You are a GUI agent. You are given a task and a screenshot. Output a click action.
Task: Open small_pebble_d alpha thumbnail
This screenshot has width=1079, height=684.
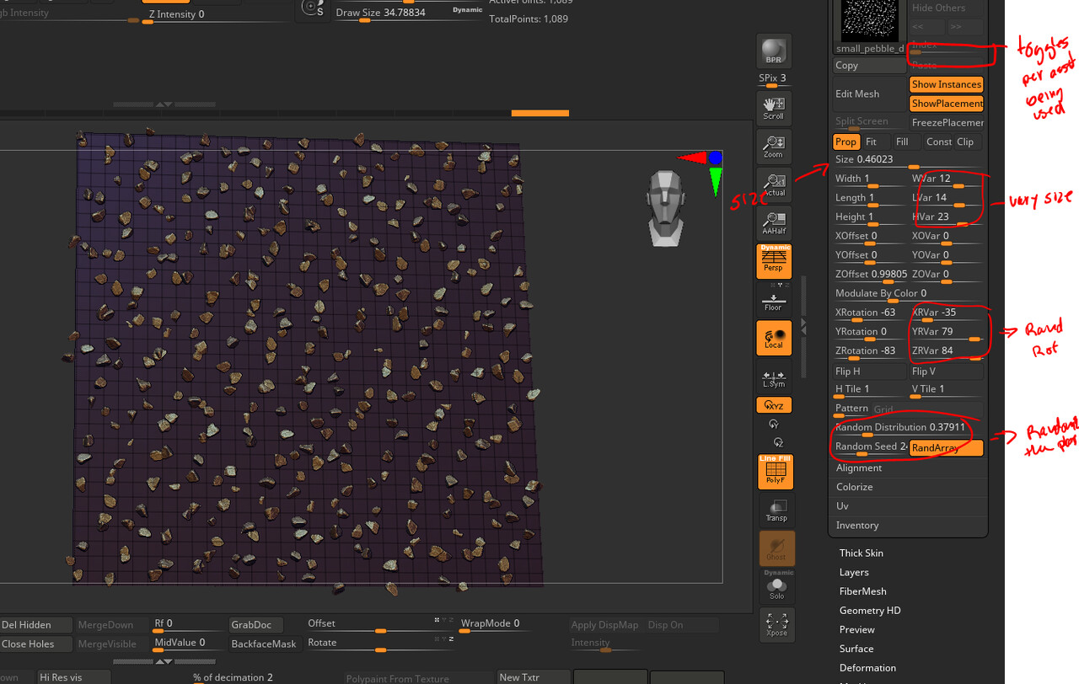[x=869, y=20]
